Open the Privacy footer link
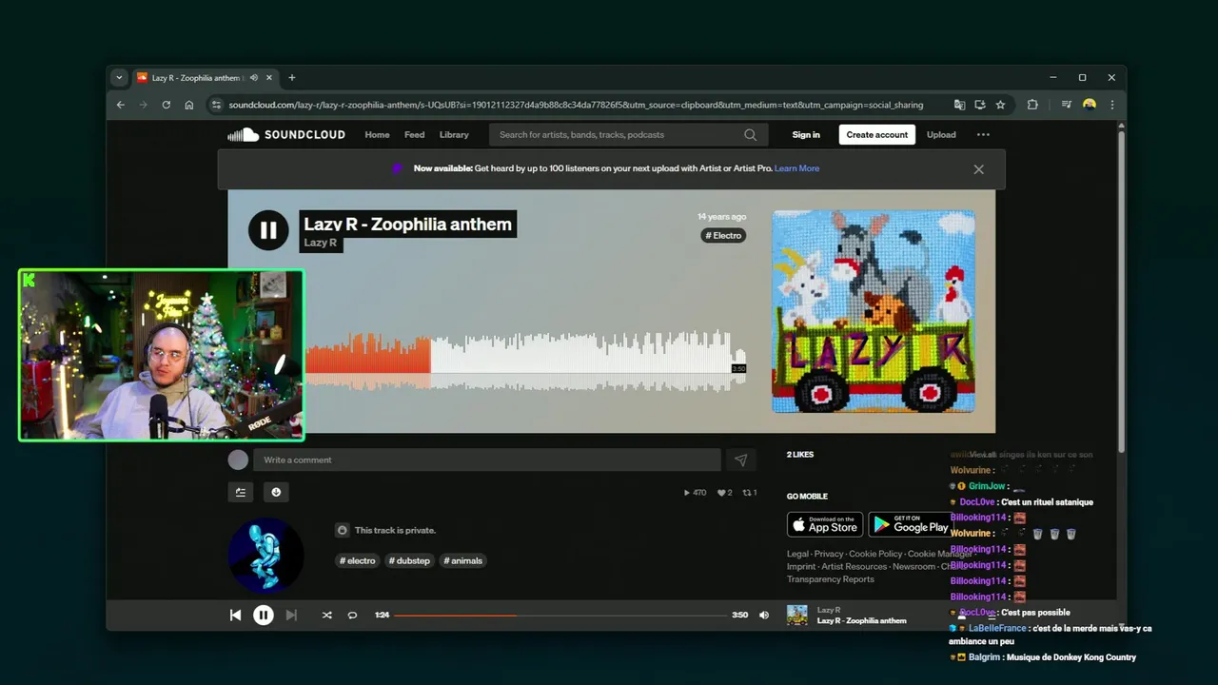Screen dimensions: 1218x685 pyautogui.click(x=829, y=554)
